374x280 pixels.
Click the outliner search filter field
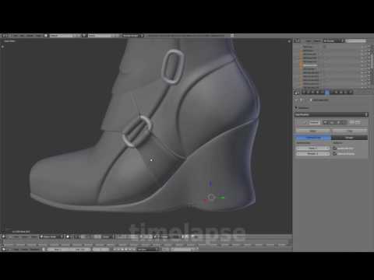coord(356,40)
